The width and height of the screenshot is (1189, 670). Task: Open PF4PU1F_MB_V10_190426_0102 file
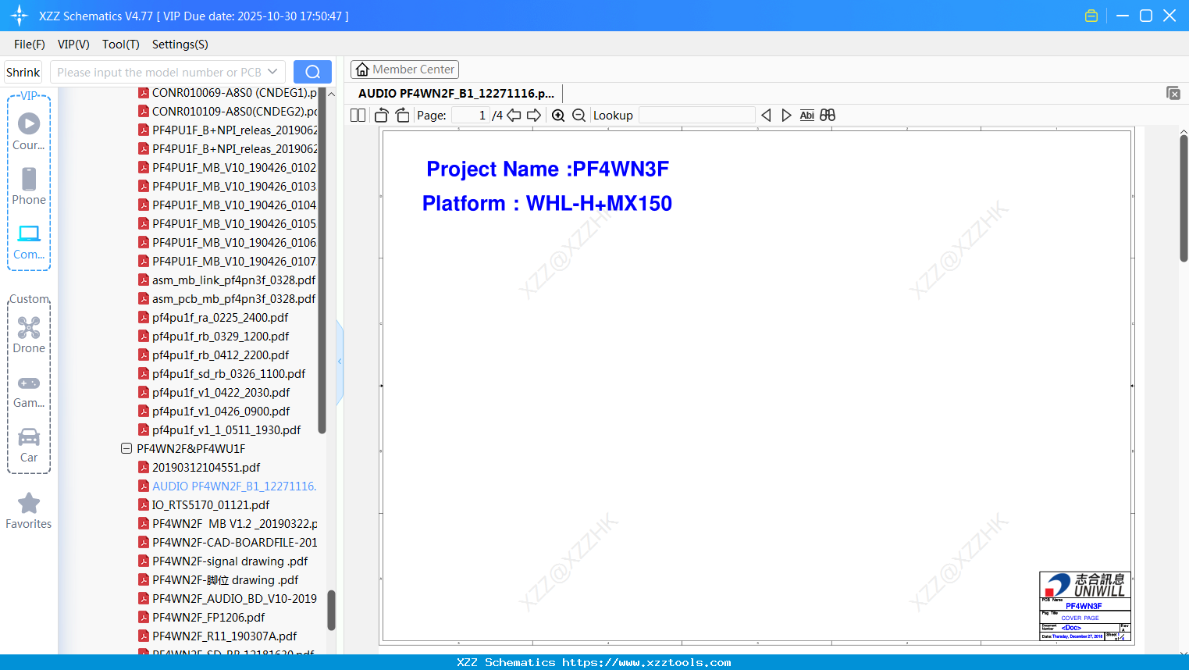(x=228, y=168)
